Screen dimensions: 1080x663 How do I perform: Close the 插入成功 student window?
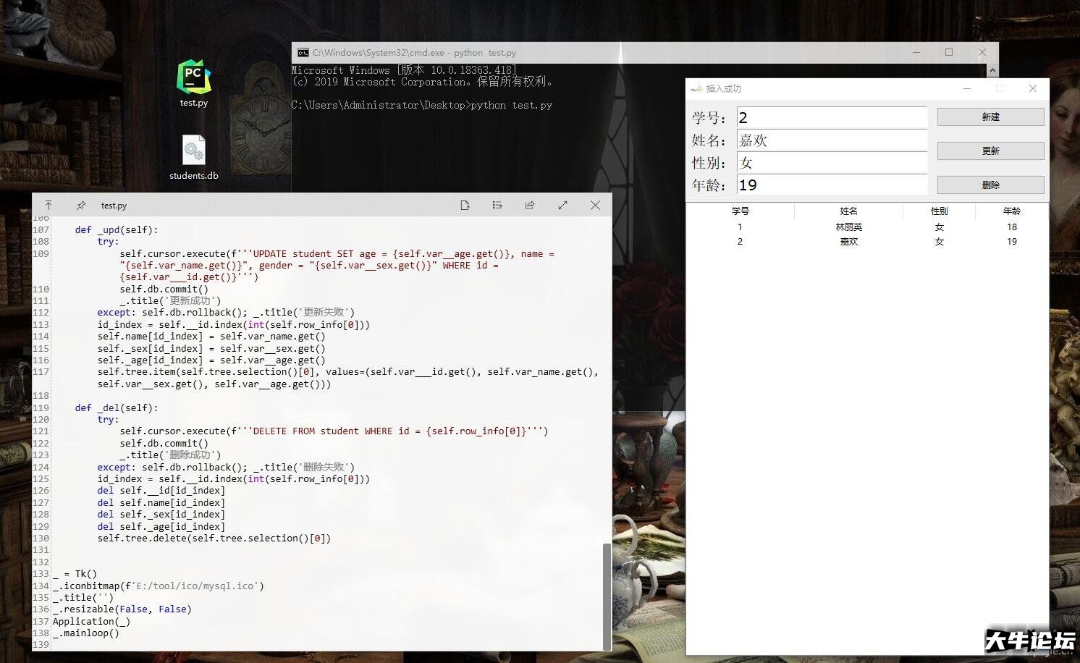[x=1033, y=88]
